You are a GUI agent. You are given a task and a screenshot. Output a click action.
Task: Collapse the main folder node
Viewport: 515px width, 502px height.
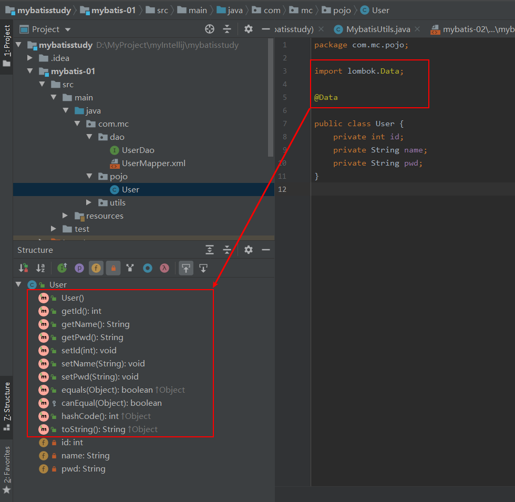[x=54, y=97]
